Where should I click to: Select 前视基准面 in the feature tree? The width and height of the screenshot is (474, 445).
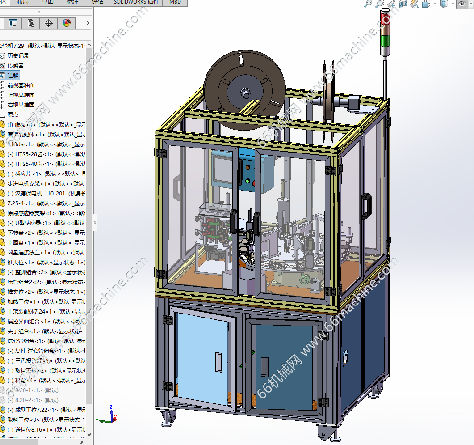point(21,85)
